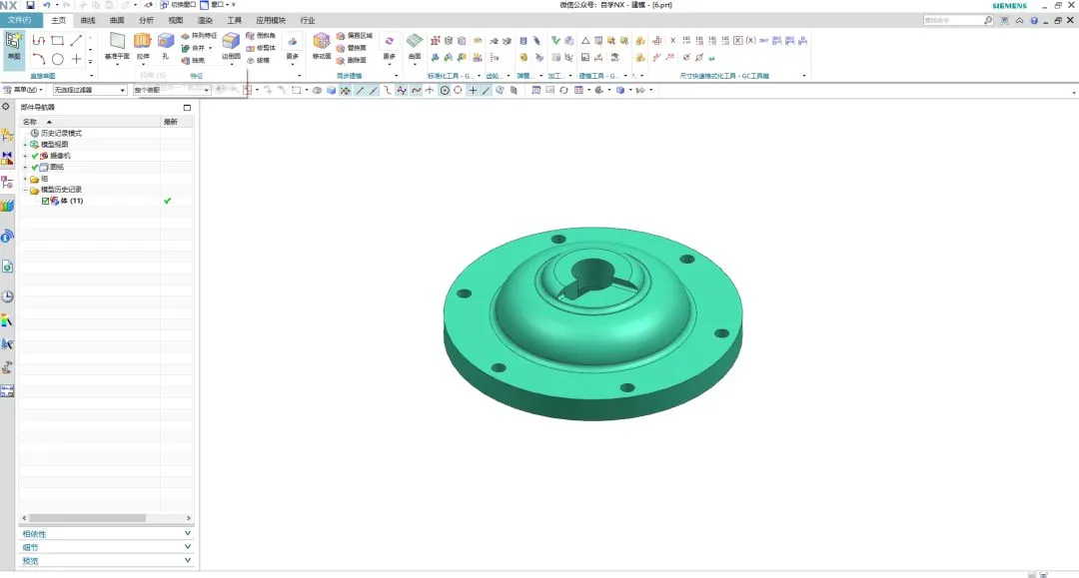The image size is (1079, 578).
Task: Switch to the 曲线 ribbon tab
Action: click(x=88, y=21)
